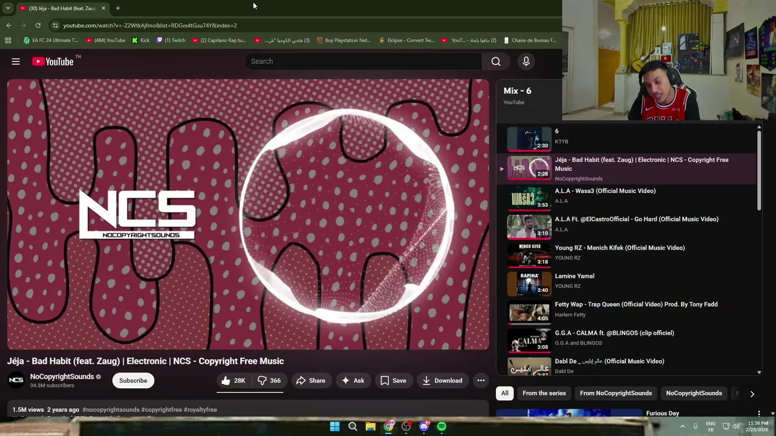Close the Jéja - Bad Habit tab
Screen dimensions: 776x436
click(103, 8)
